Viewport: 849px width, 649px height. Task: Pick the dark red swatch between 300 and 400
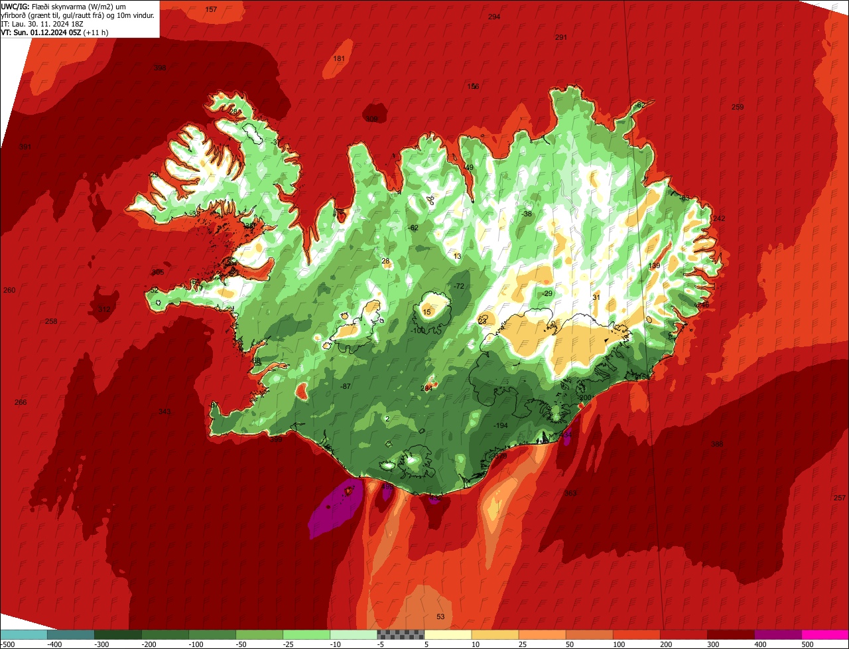click(730, 634)
